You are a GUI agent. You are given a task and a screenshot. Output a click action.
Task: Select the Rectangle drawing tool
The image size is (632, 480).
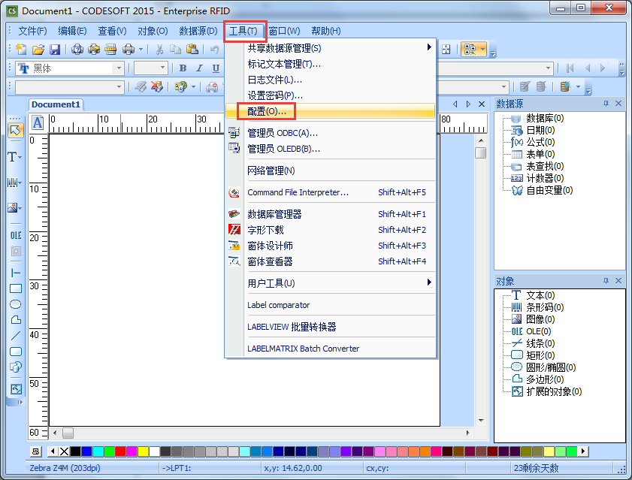pyautogui.click(x=16, y=288)
